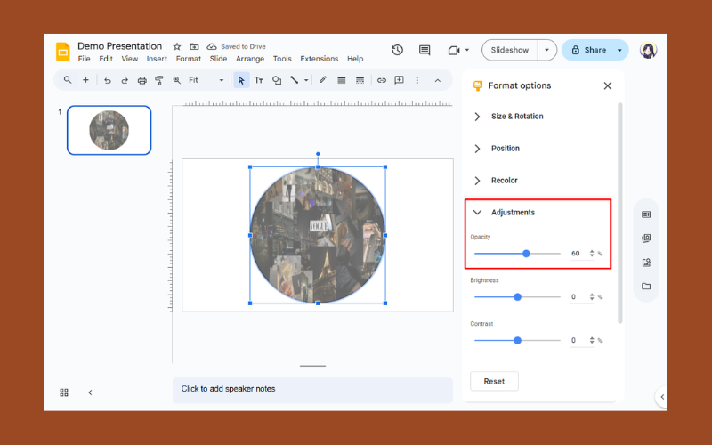The height and width of the screenshot is (445, 712).
Task: Check the Saved to Drive cloud icon
Action: [x=212, y=46]
